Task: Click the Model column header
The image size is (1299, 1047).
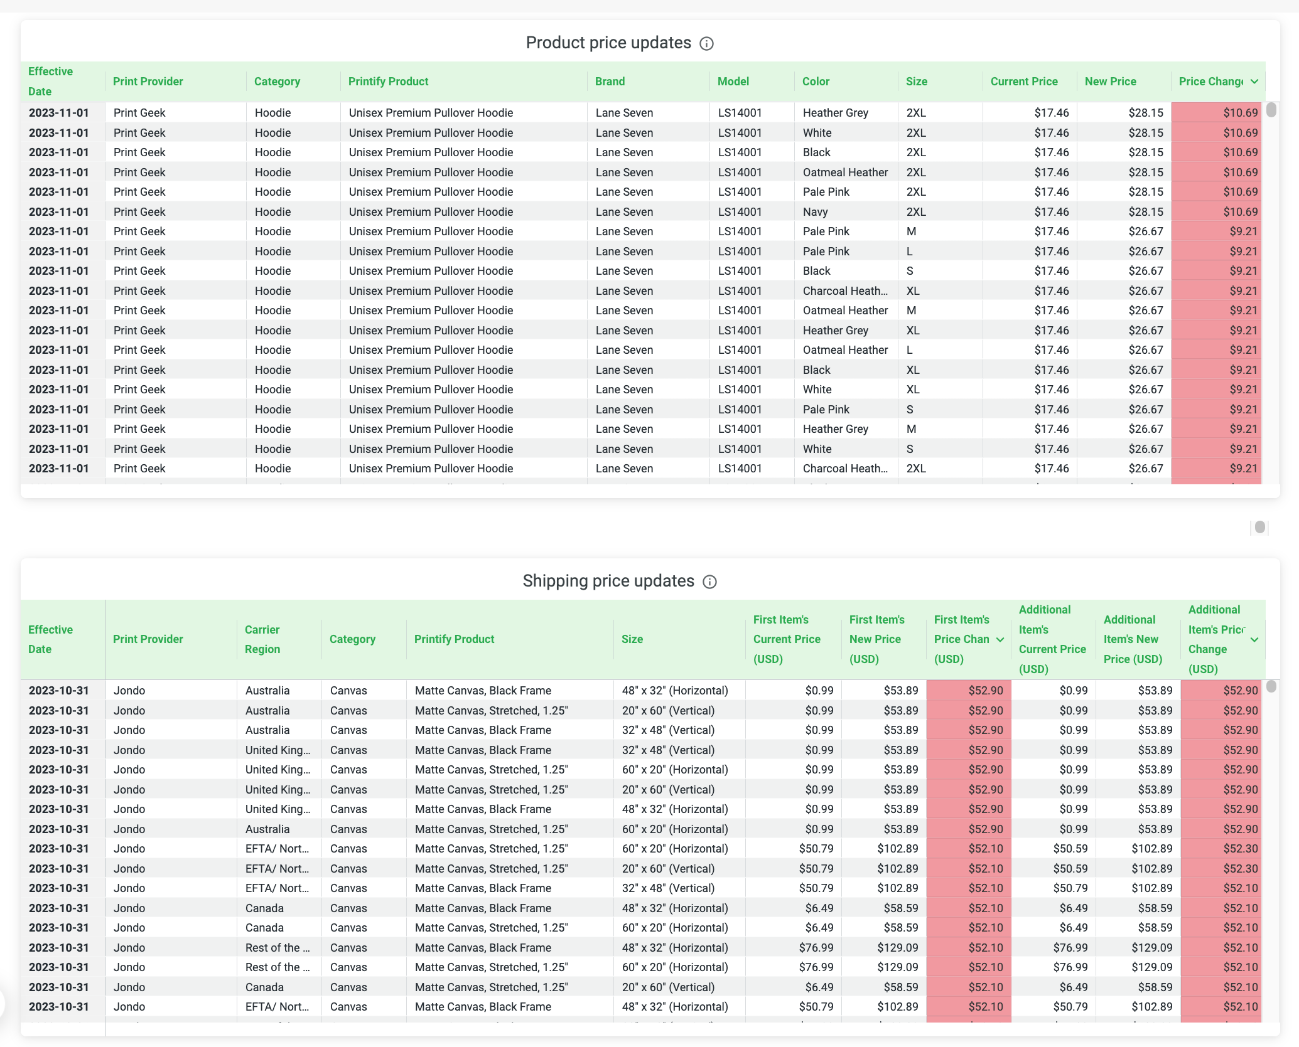Action: pyautogui.click(x=733, y=82)
